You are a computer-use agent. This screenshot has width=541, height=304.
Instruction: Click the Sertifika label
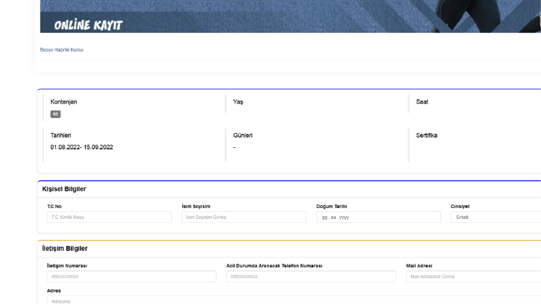coord(427,136)
